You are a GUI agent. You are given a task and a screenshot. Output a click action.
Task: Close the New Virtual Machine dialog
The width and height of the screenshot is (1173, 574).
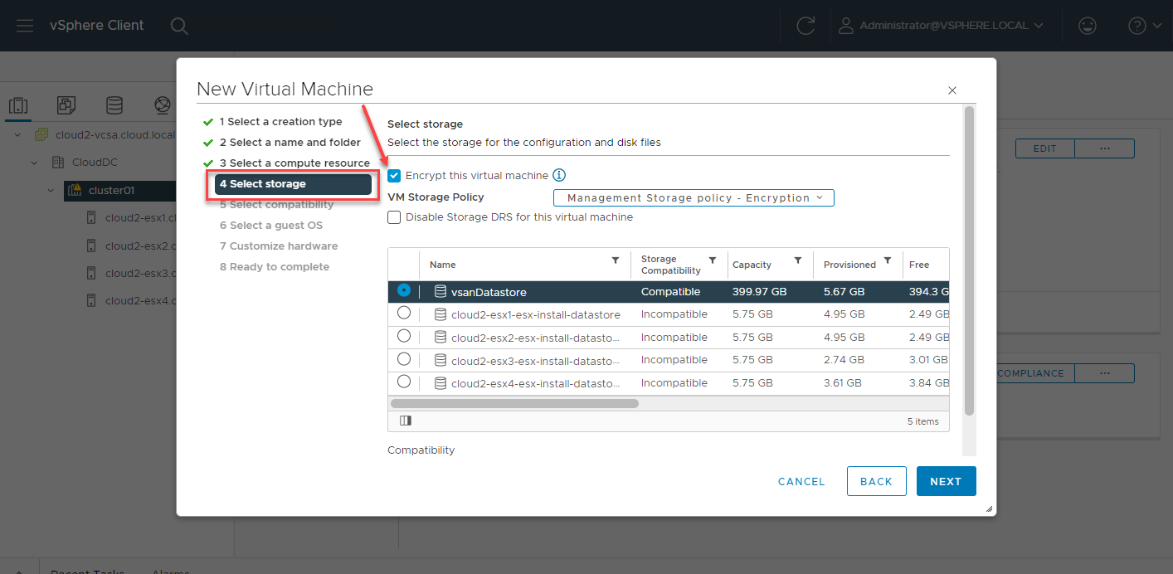[952, 90]
